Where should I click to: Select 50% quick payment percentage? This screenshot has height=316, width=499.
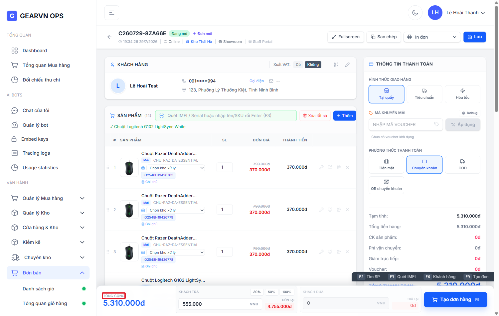271,292
